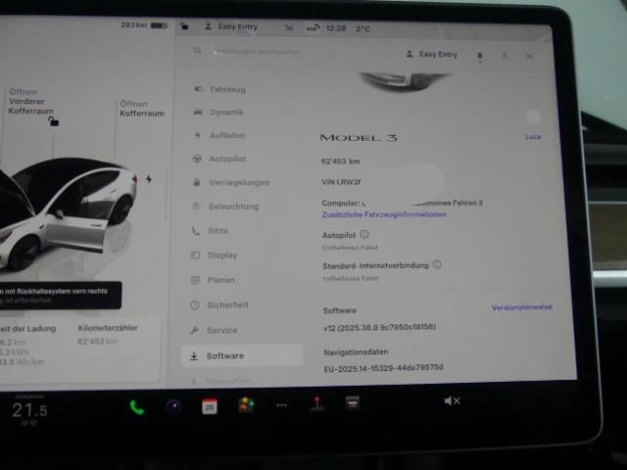
Task: Open the arcade joystick app
Action: tap(316, 403)
